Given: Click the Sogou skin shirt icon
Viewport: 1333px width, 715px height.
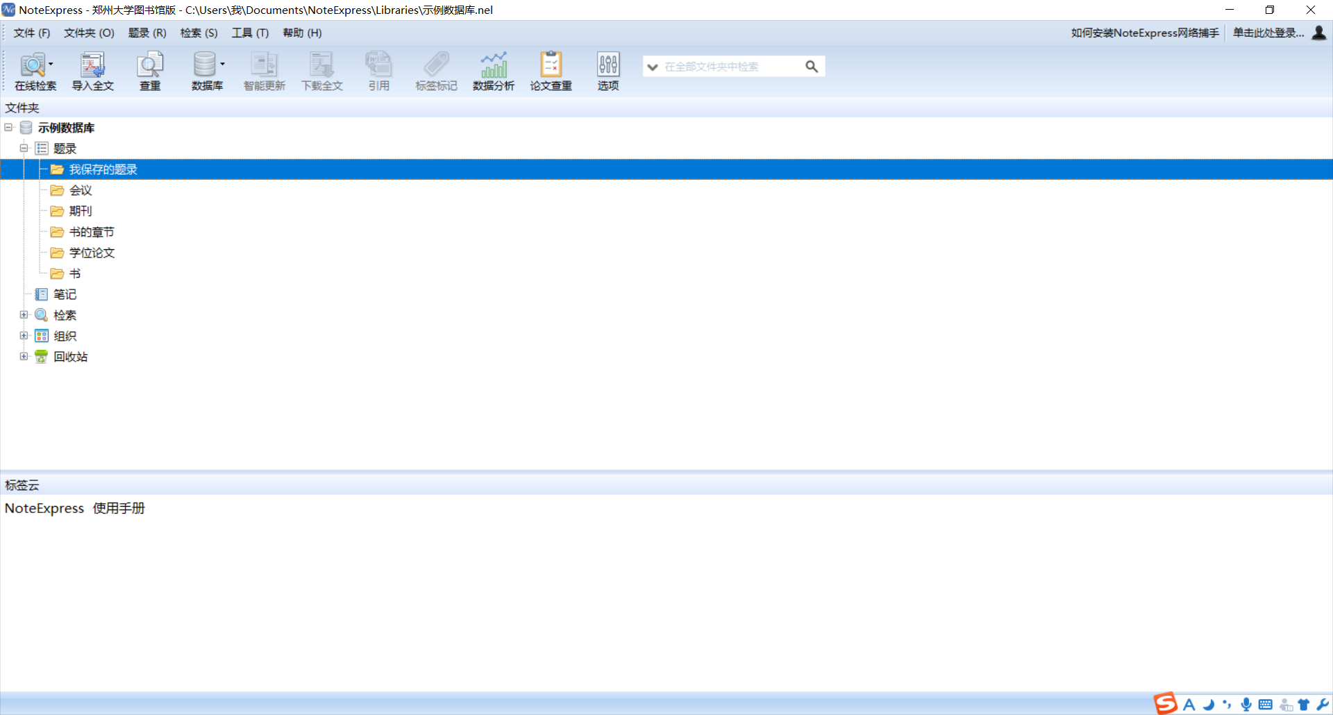Looking at the screenshot, I should pos(1304,705).
